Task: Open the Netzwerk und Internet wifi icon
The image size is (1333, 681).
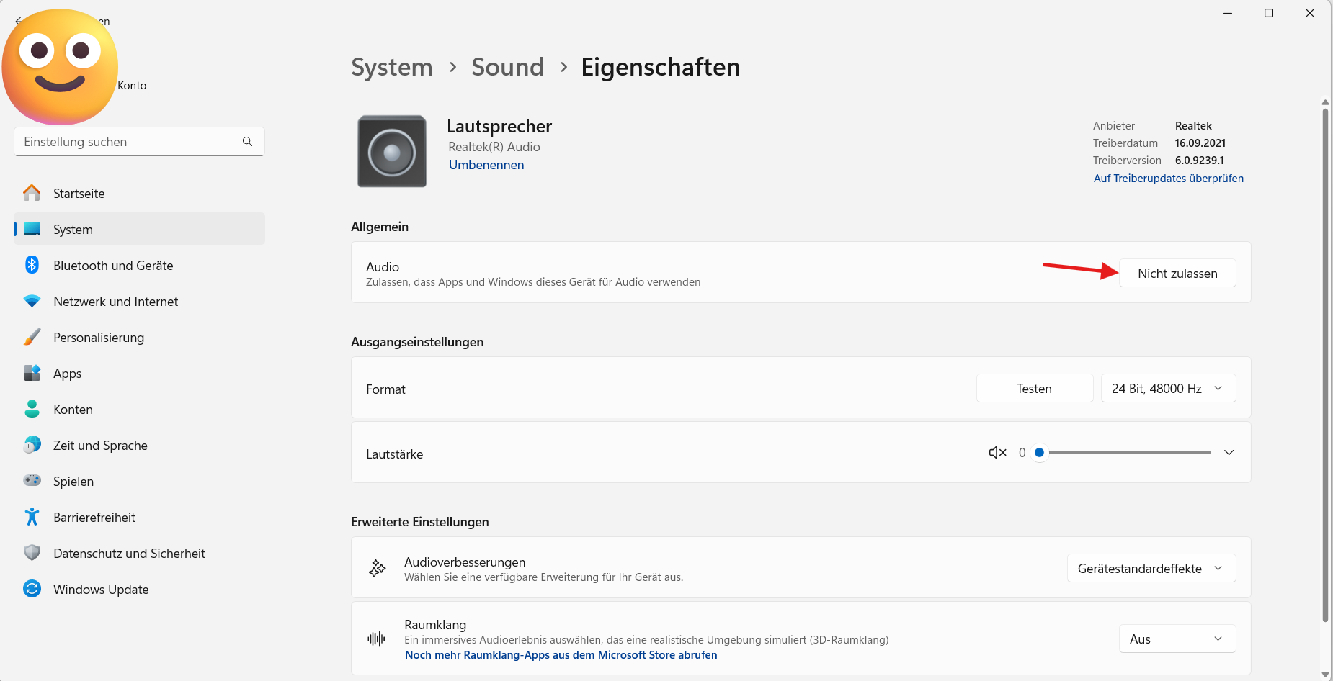Action: click(x=32, y=301)
